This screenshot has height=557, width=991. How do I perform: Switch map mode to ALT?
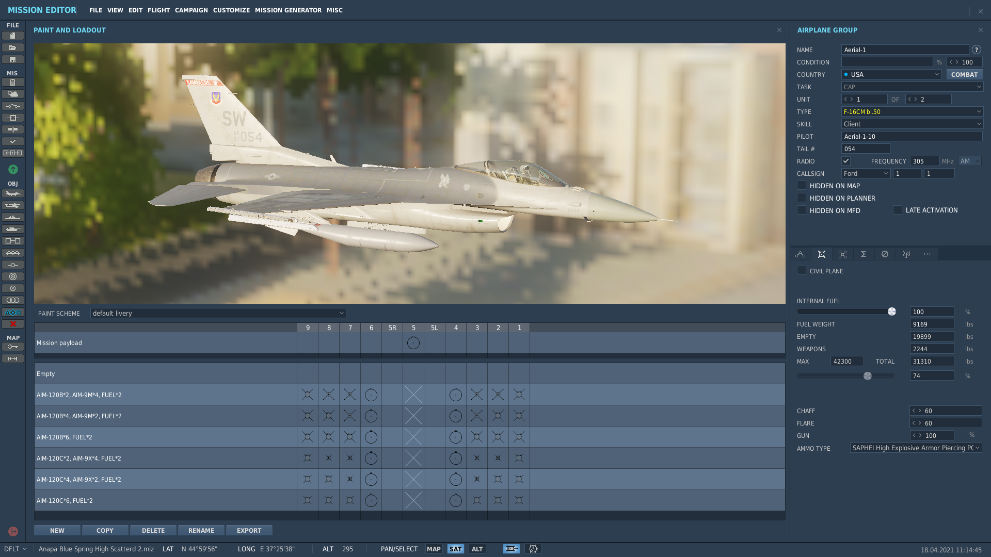(x=477, y=549)
